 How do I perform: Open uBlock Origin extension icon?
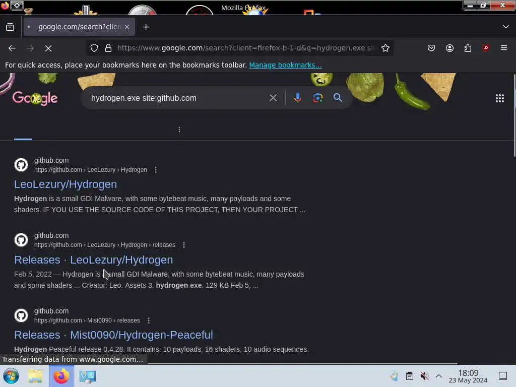pyautogui.click(x=486, y=48)
